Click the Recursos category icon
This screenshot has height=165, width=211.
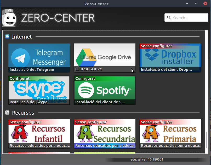[7, 113]
